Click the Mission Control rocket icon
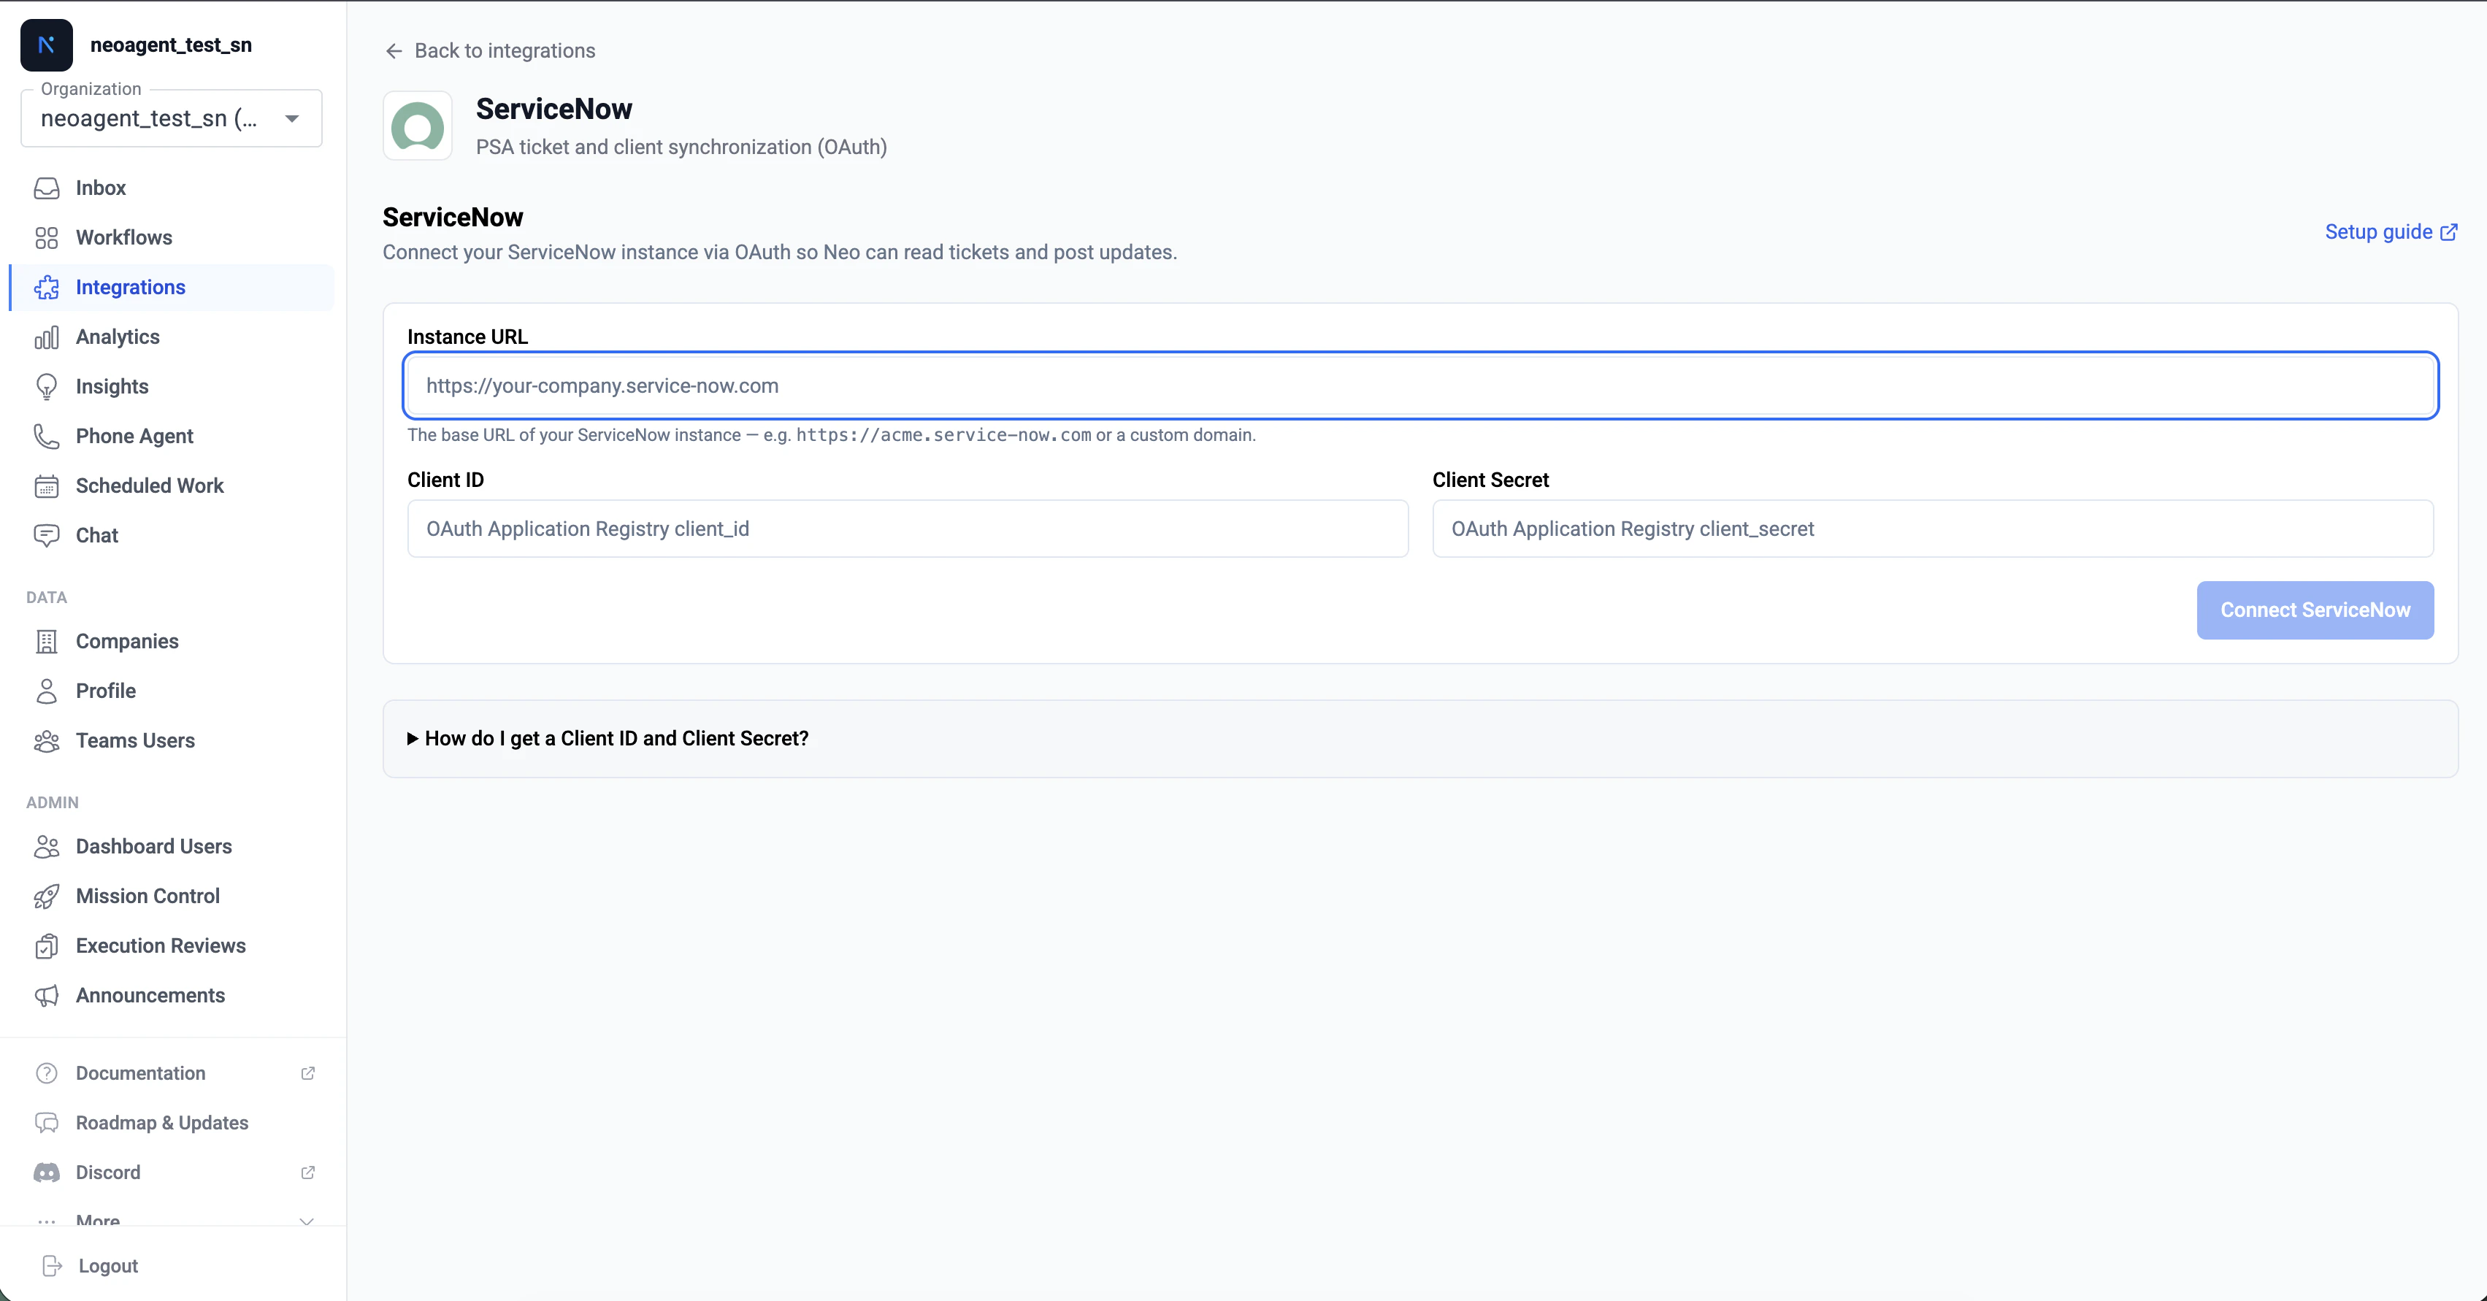This screenshot has height=1301, width=2487. [x=46, y=897]
